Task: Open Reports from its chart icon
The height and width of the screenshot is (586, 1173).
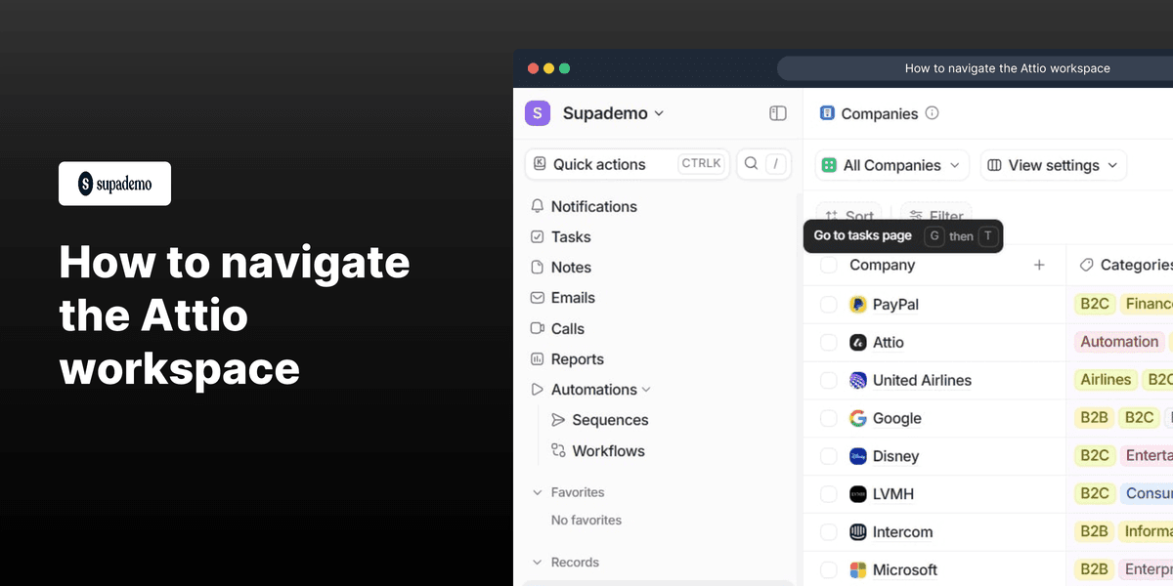Action: click(x=538, y=358)
